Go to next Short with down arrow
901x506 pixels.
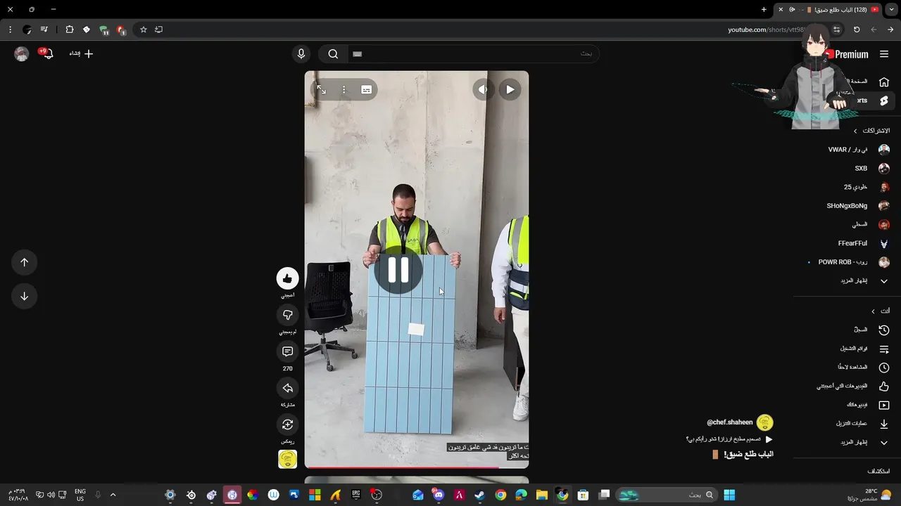tap(24, 296)
